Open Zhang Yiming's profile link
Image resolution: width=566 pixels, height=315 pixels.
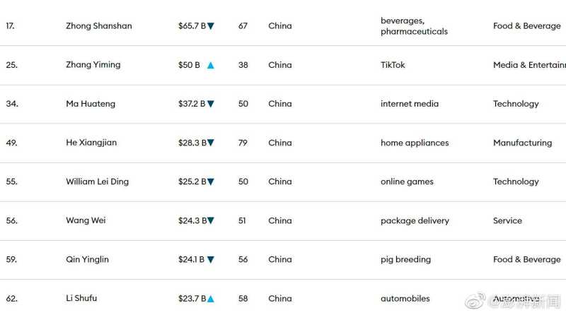[93, 65]
